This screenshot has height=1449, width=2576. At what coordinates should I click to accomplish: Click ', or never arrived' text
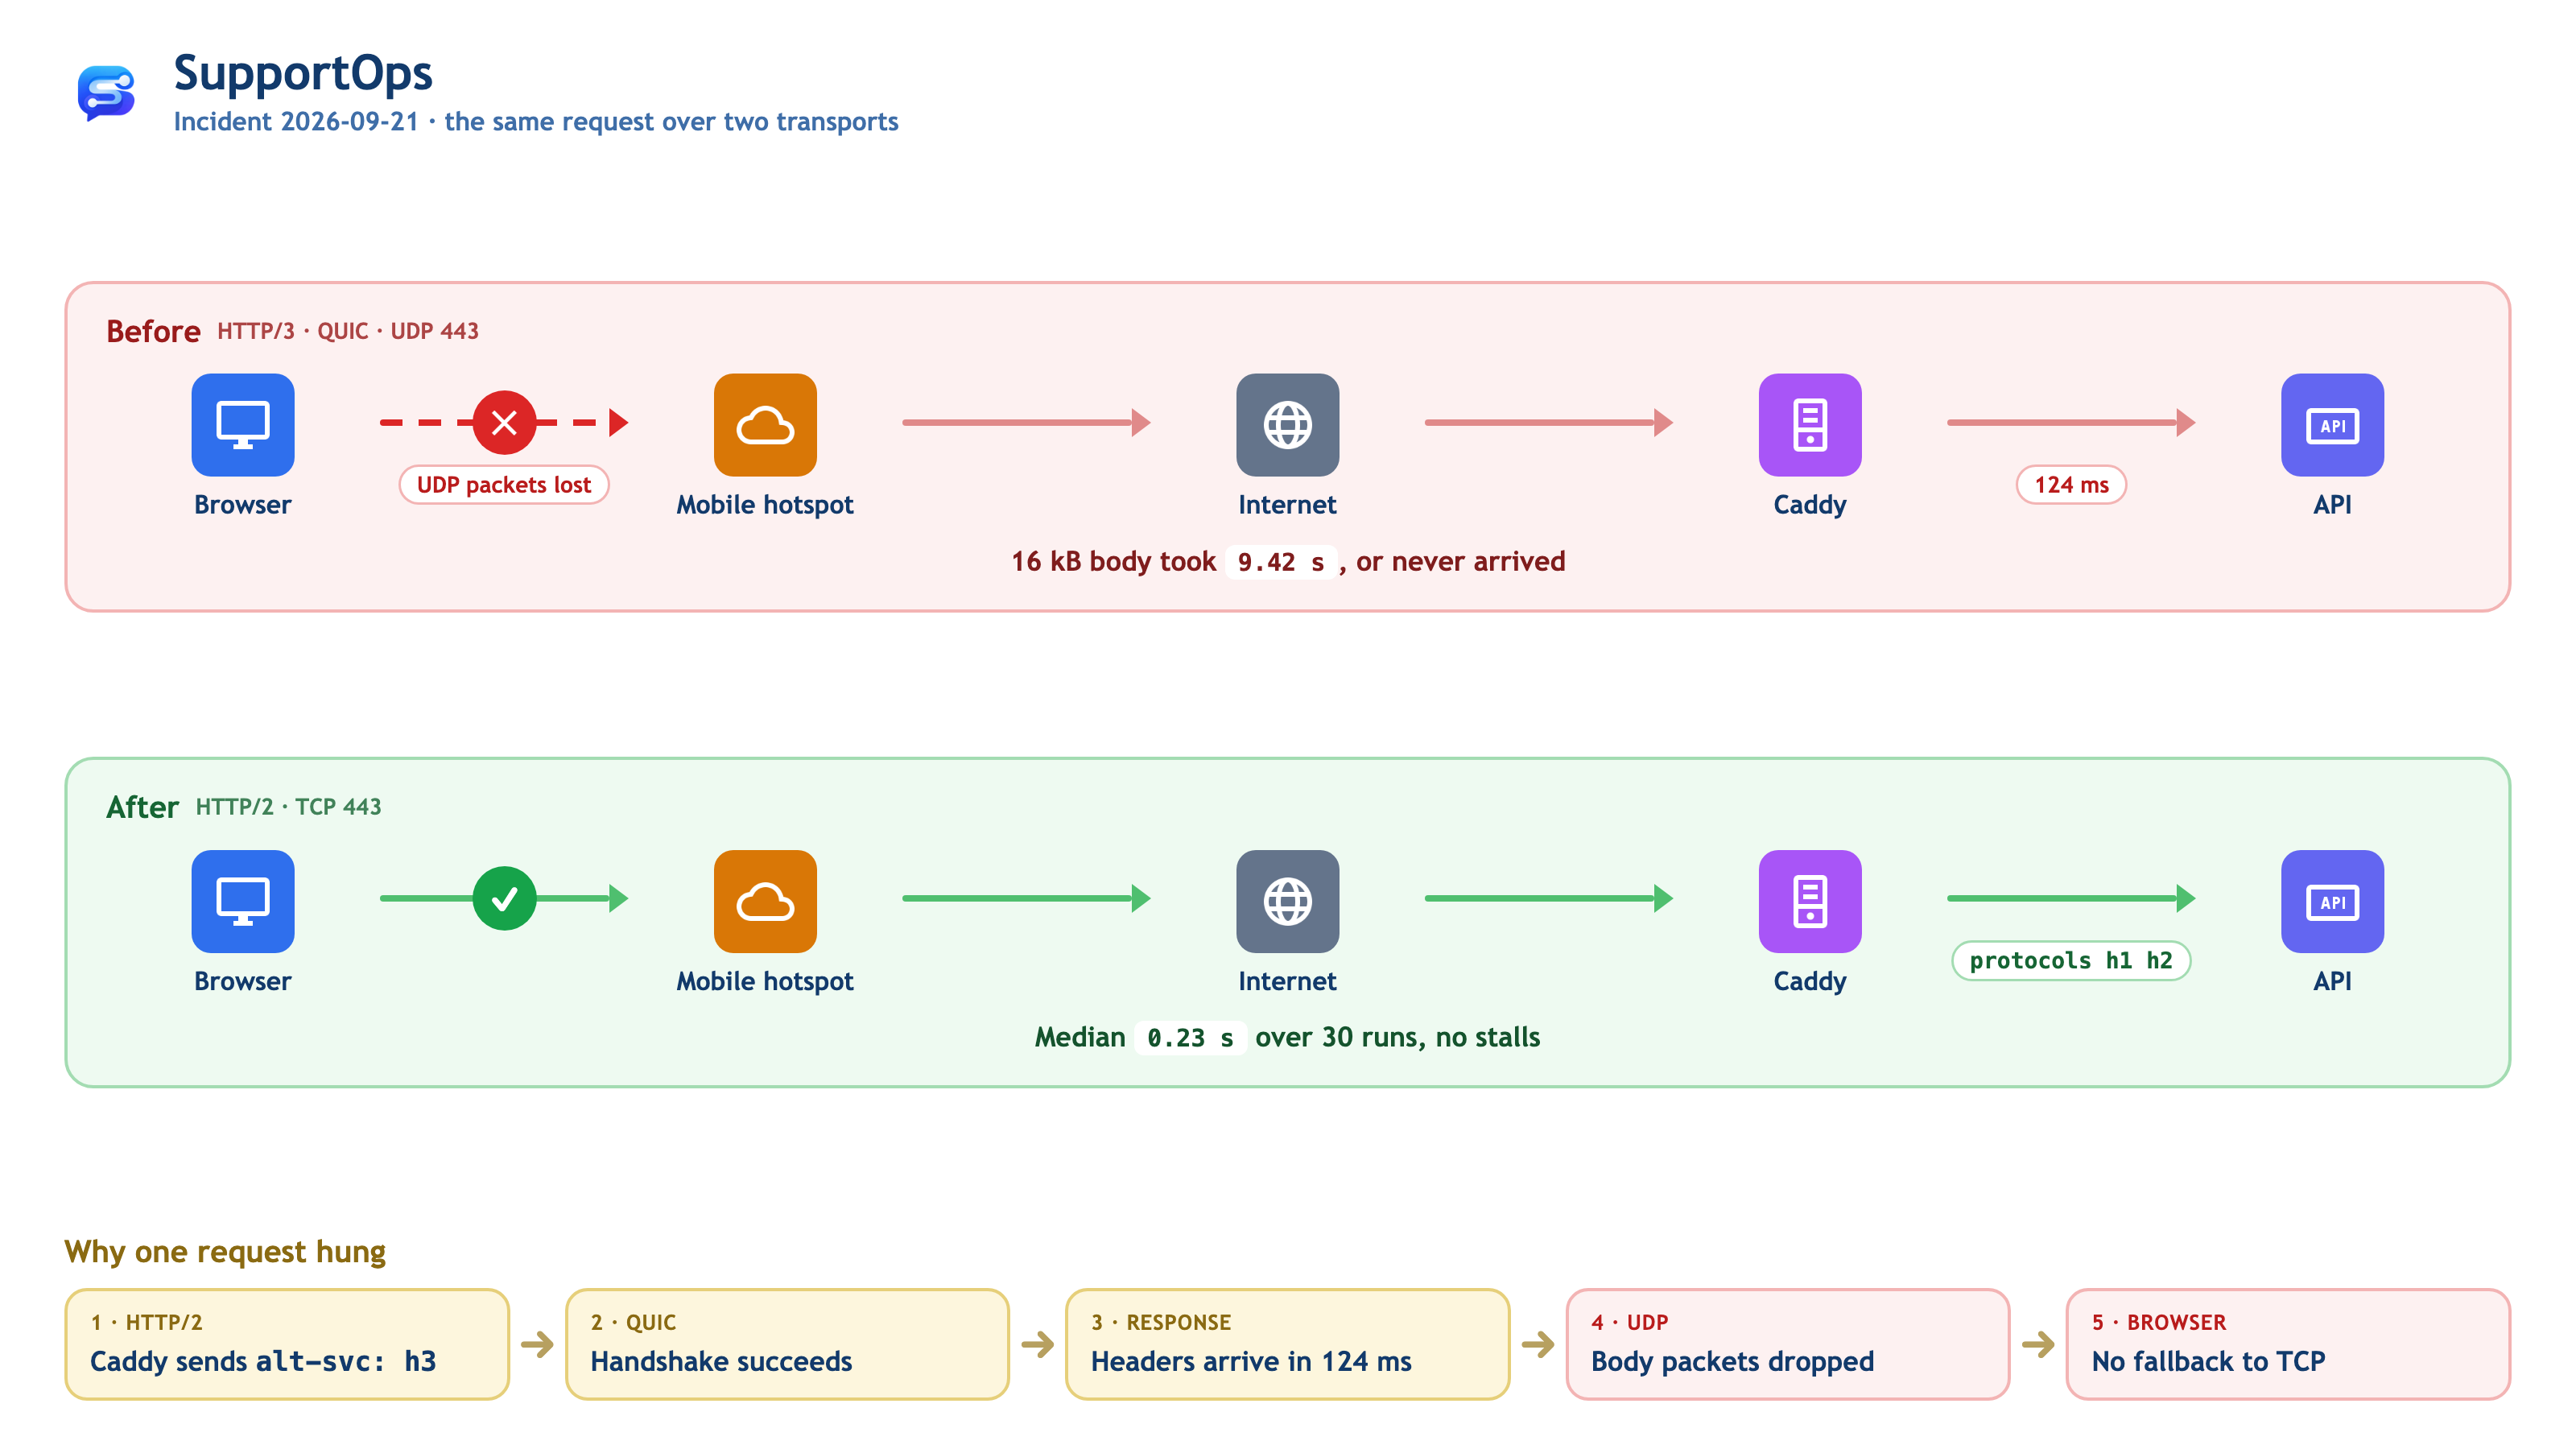[x=1452, y=562]
